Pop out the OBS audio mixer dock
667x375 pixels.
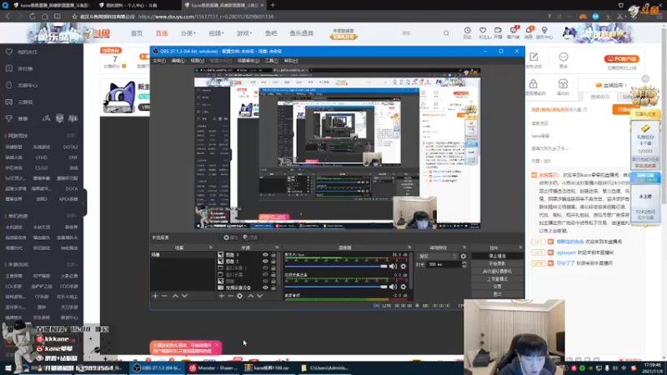(409, 247)
